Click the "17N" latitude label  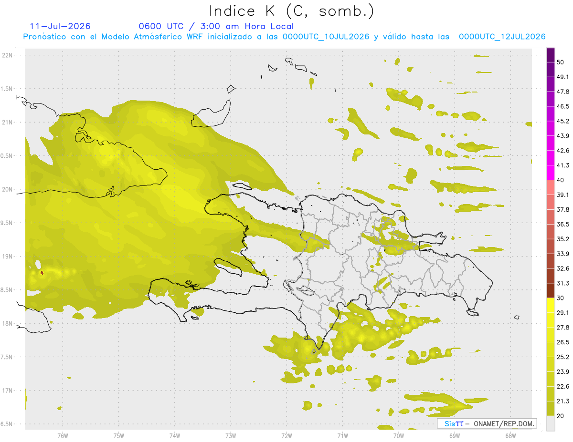pyautogui.click(x=8, y=391)
